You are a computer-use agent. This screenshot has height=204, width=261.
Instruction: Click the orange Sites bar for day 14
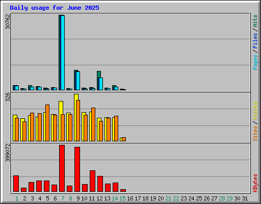[116, 129]
